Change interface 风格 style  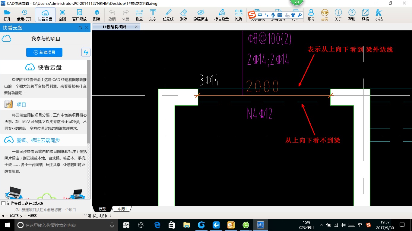pyautogui.click(x=365, y=15)
